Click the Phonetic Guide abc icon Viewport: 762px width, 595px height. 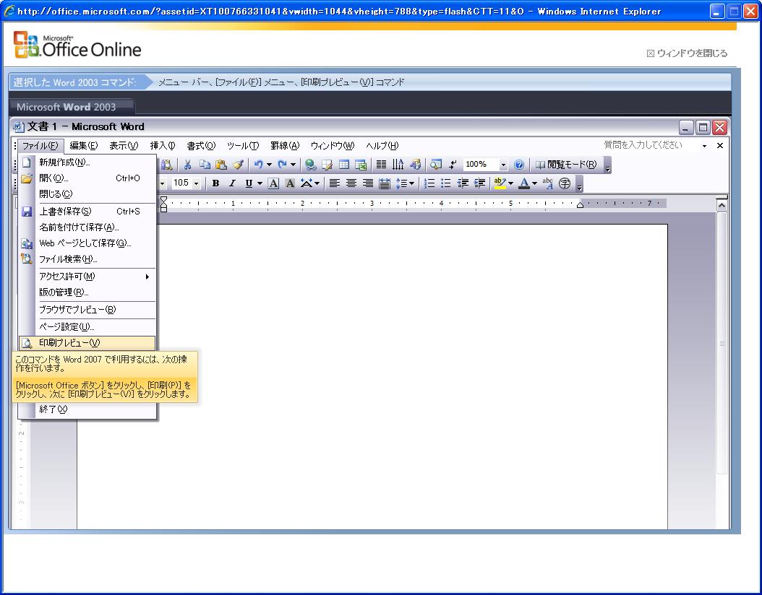point(548,183)
